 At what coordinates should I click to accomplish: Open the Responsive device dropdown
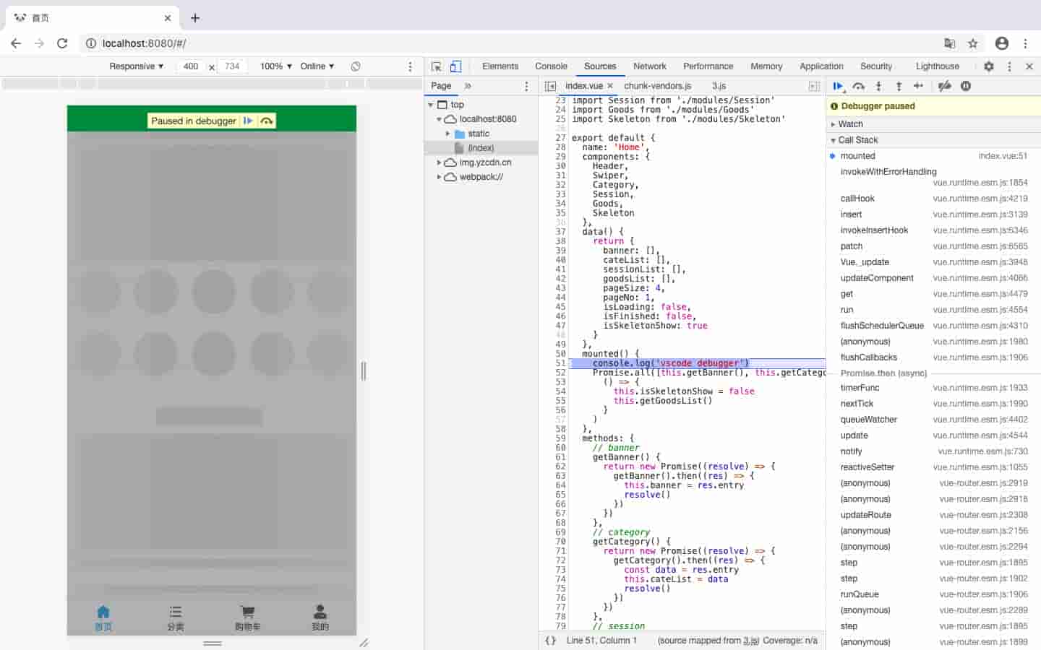pos(136,66)
